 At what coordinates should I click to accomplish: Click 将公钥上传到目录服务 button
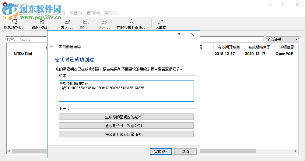tap(126, 134)
